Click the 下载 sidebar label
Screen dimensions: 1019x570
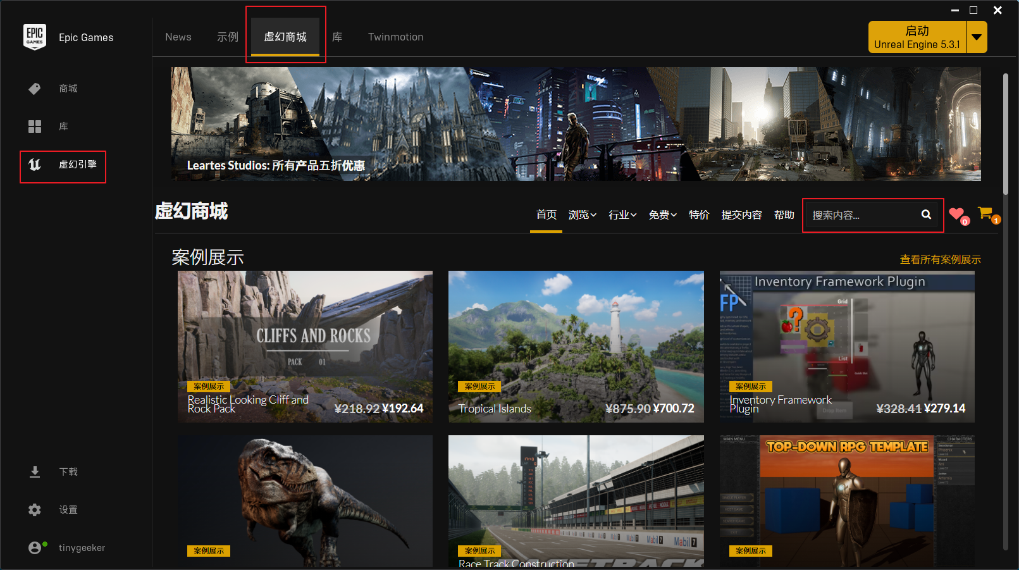[68, 472]
